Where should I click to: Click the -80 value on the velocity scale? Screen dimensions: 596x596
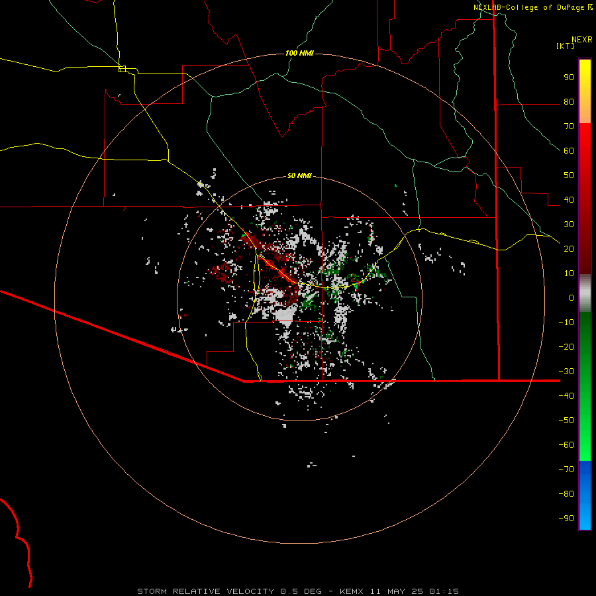point(566,494)
